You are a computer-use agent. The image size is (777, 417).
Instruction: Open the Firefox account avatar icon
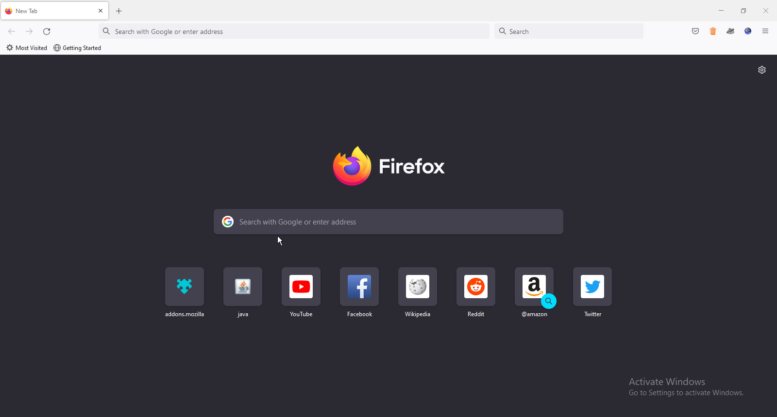[748, 32]
